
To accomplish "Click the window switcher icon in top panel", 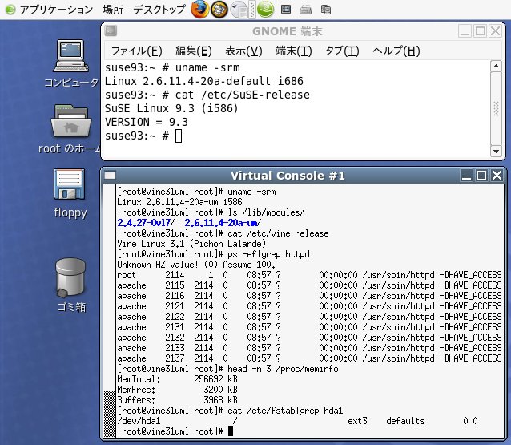I will point(325,10).
